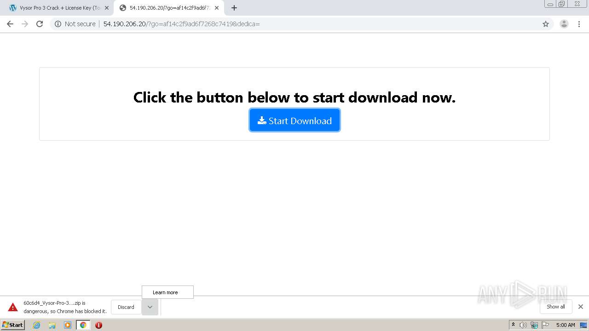Show hidden system tray icons
589x331 pixels.
coord(513,325)
